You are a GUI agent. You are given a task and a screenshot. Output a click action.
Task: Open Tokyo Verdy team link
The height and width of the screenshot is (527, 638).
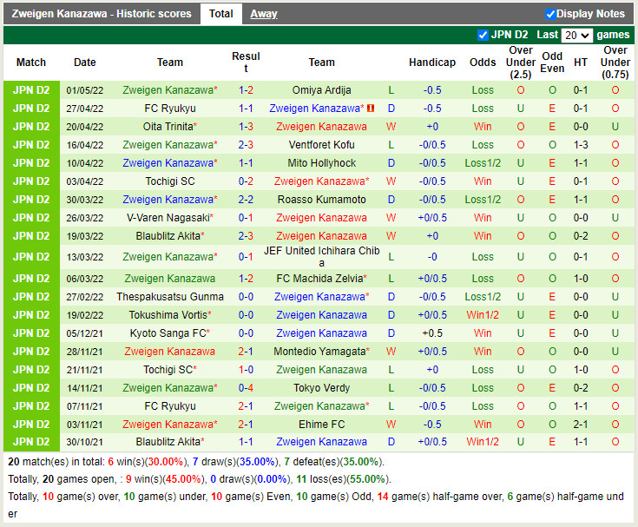click(x=321, y=388)
